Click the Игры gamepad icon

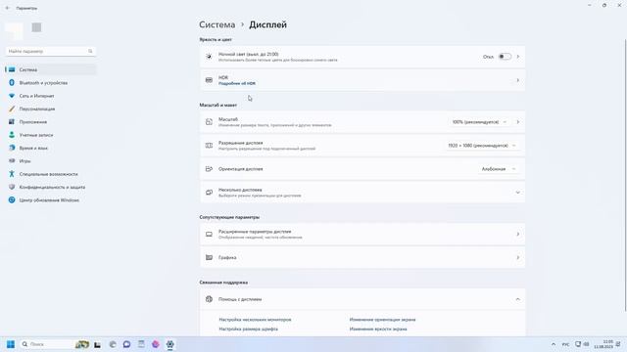click(12, 160)
